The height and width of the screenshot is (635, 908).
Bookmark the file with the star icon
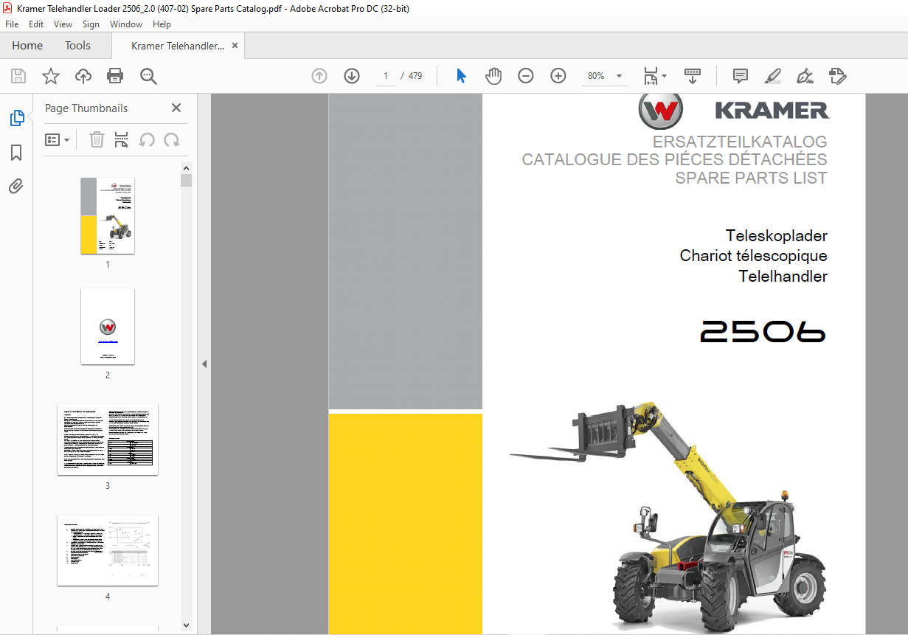50,76
